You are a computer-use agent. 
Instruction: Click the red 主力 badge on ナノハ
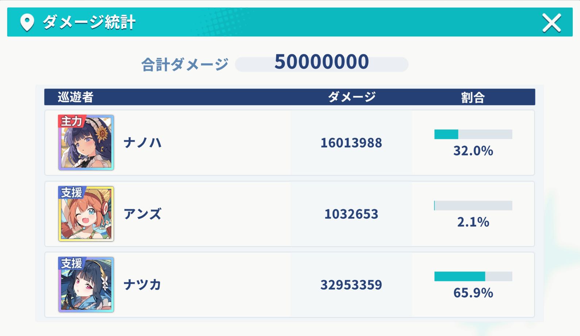click(x=71, y=121)
